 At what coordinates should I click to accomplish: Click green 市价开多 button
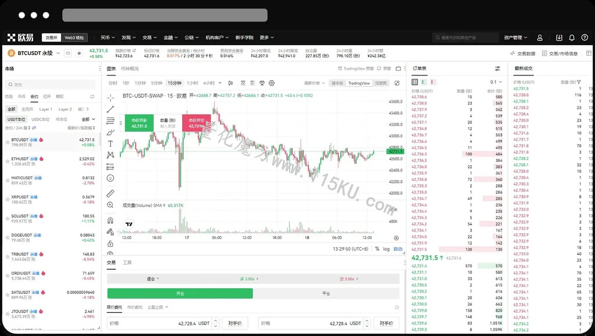(x=139, y=123)
